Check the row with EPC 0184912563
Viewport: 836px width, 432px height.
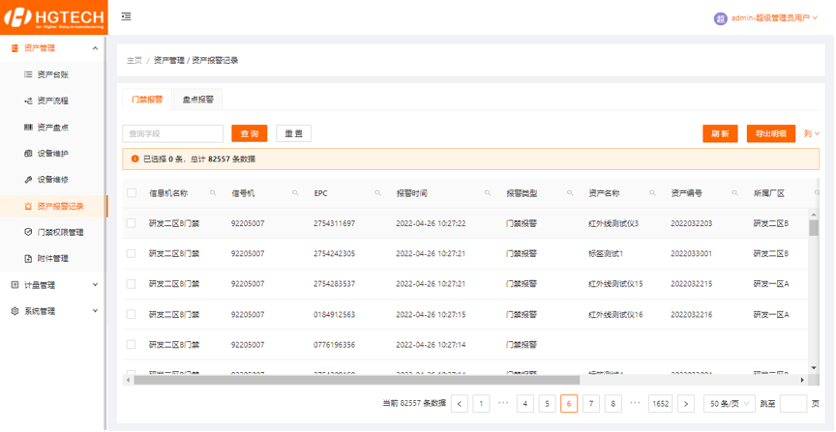(x=132, y=314)
